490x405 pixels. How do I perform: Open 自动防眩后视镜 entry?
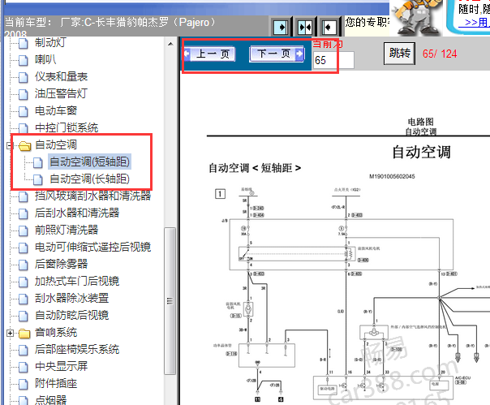(x=71, y=315)
